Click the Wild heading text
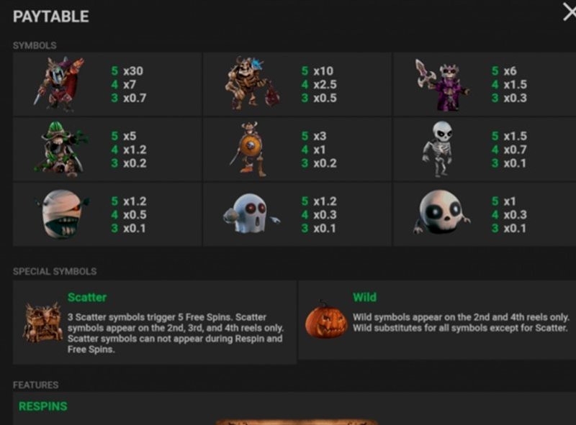Viewport: 576px width, 425px height. point(365,297)
